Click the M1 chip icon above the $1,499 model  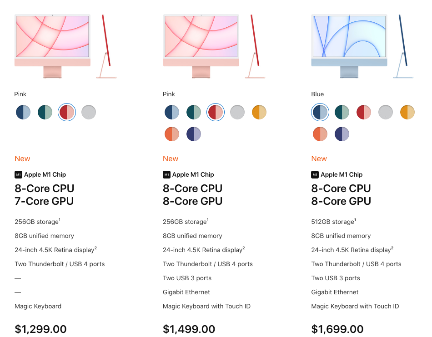click(x=166, y=174)
